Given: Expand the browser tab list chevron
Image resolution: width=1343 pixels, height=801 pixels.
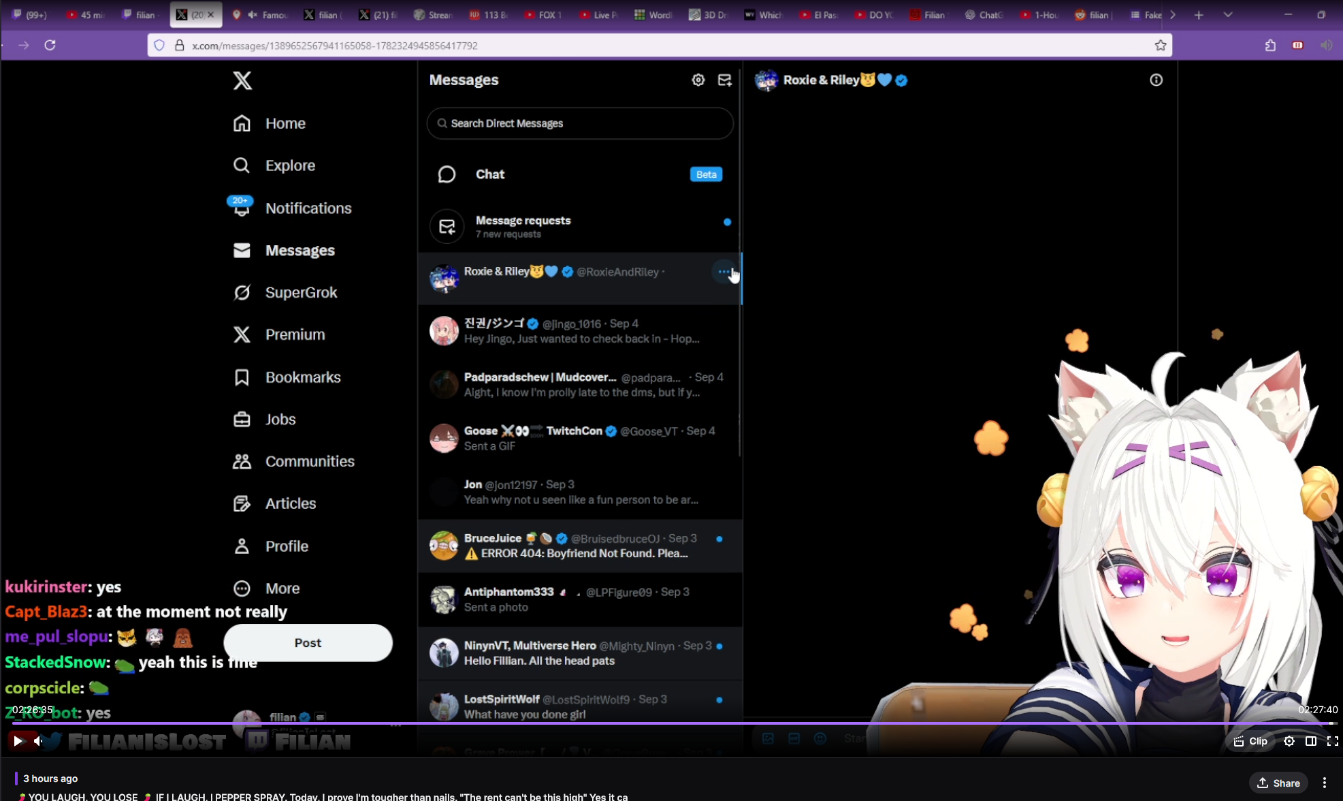Looking at the screenshot, I should pyautogui.click(x=1228, y=14).
